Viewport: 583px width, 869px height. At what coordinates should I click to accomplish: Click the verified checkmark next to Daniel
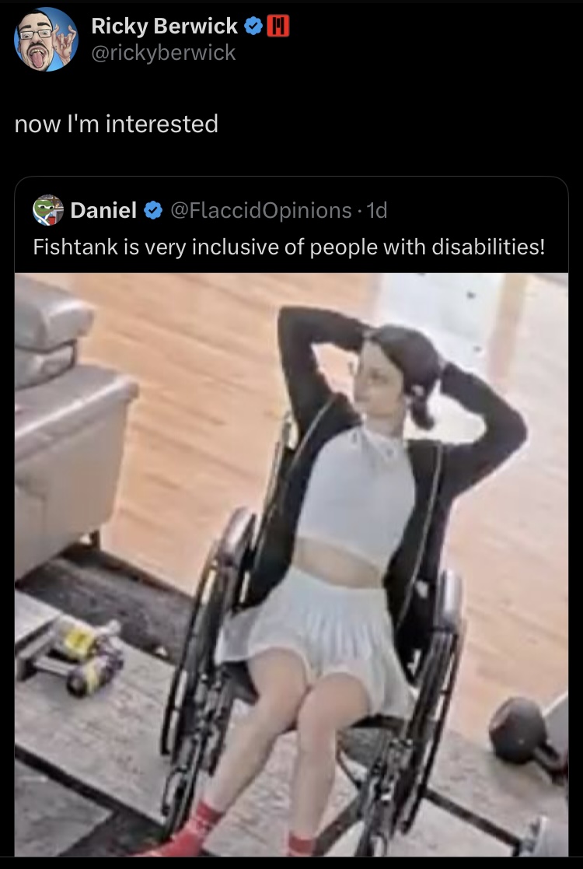pos(153,211)
